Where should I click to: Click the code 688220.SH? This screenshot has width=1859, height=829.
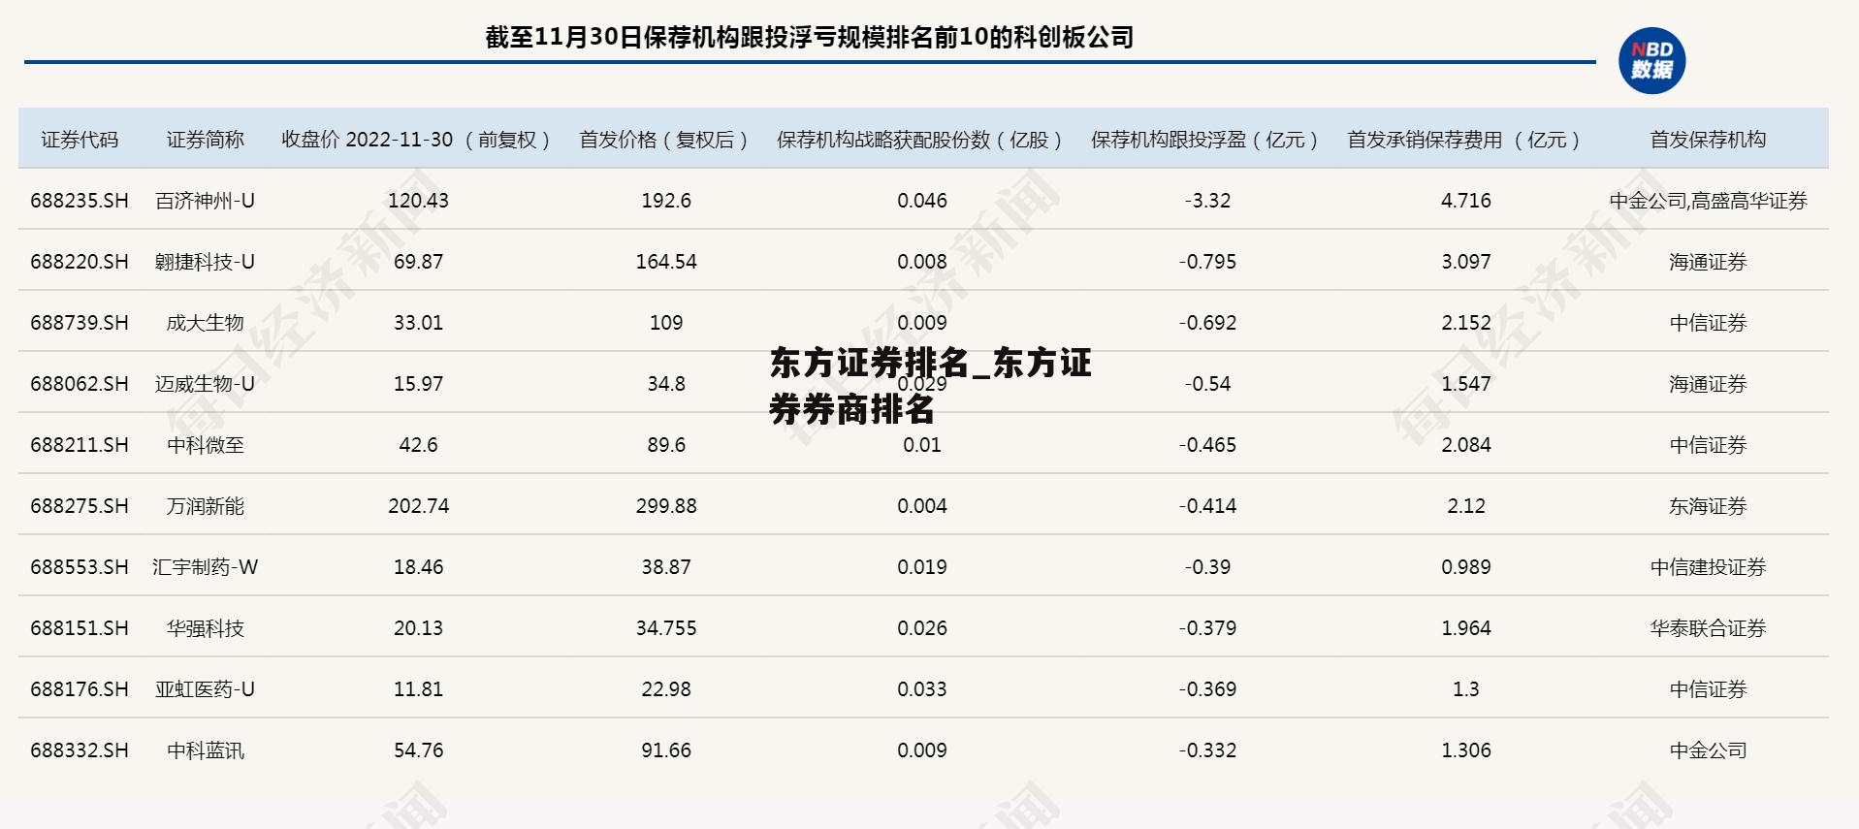click(80, 262)
